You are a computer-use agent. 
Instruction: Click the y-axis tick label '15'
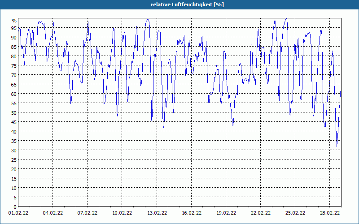(x=14, y=179)
